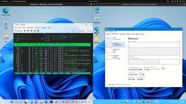Click the chat icon in WindowsFX taskbar
The width and height of the screenshot is (186, 104).
(x=36, y=102)
